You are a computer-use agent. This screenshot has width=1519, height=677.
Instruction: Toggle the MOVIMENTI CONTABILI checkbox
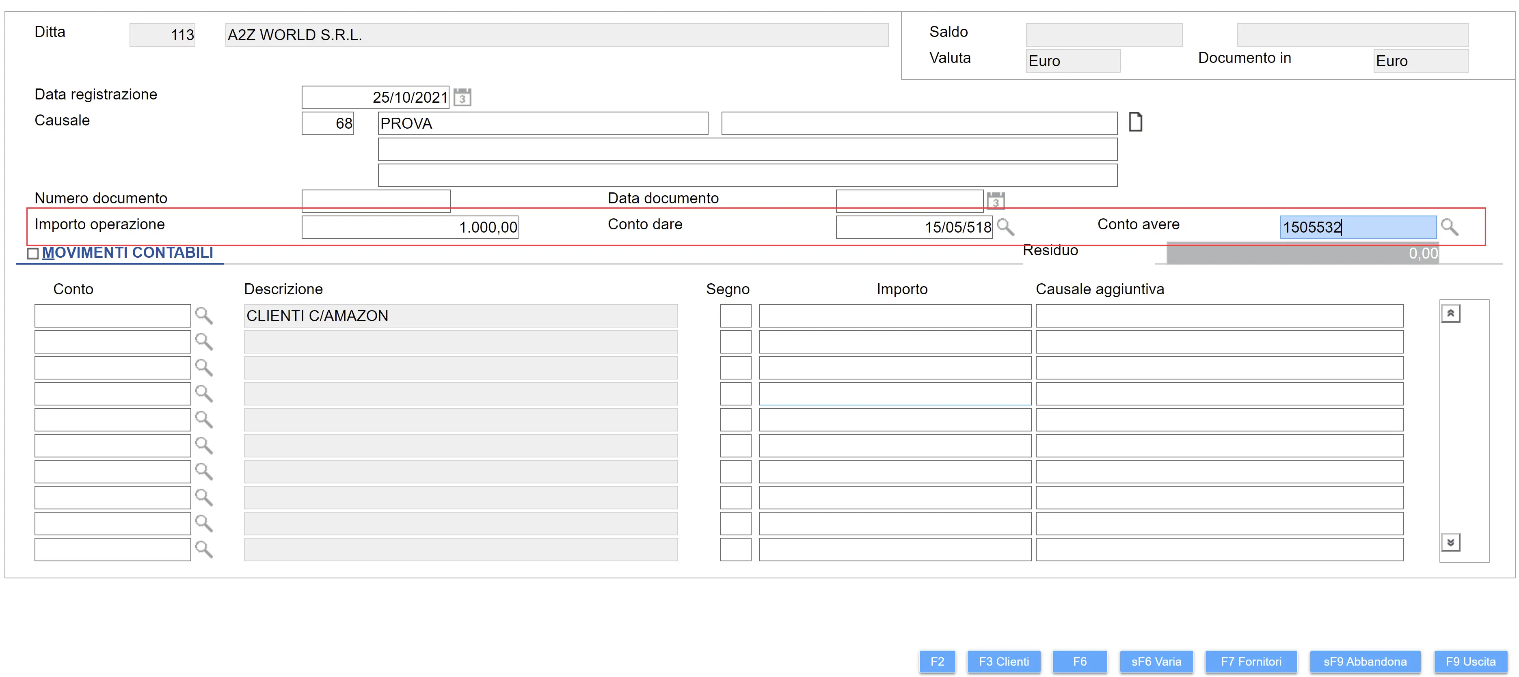[33, 253]
